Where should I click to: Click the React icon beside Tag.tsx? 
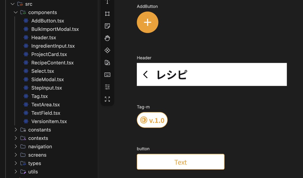tap(26, 96)
